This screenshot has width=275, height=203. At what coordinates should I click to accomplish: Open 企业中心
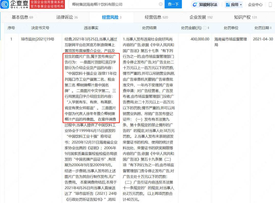point(255,4)
